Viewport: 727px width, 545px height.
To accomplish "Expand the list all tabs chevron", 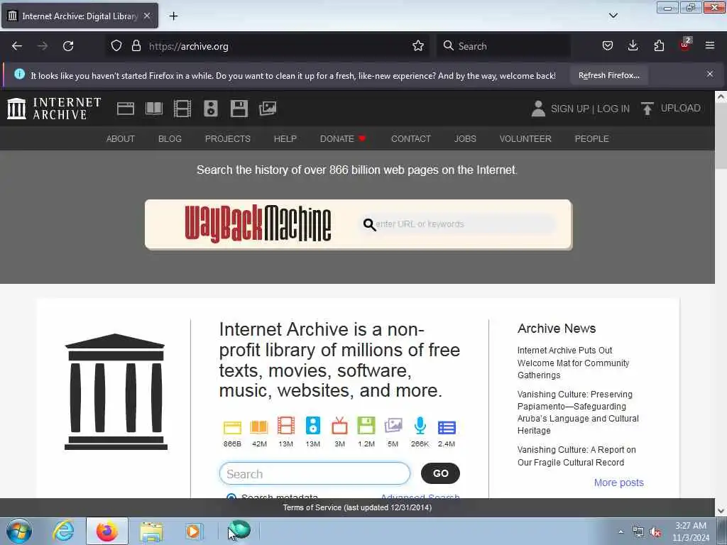I will pyautogui.click(x=613, y=16).
